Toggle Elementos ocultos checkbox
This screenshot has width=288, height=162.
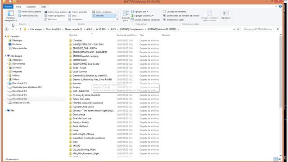pos(164,20)
